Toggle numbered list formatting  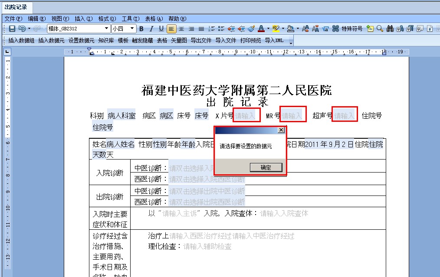[x=211, y=29]
